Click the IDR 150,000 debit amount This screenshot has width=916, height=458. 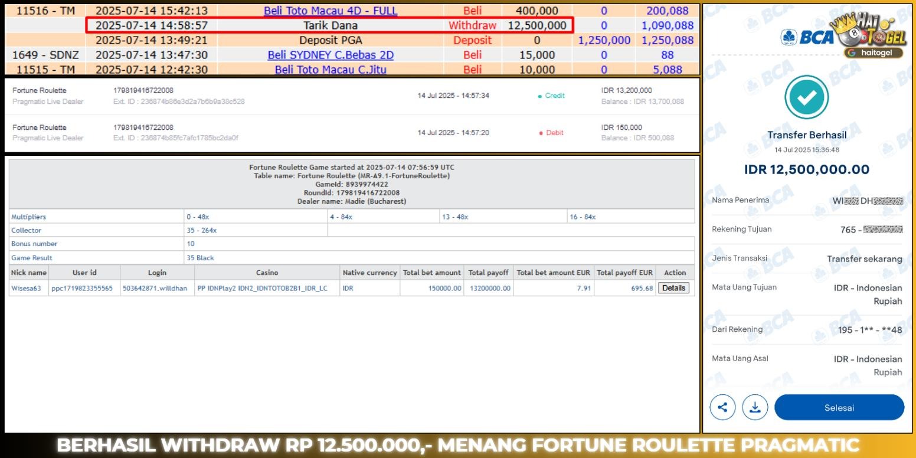point(623,127)
